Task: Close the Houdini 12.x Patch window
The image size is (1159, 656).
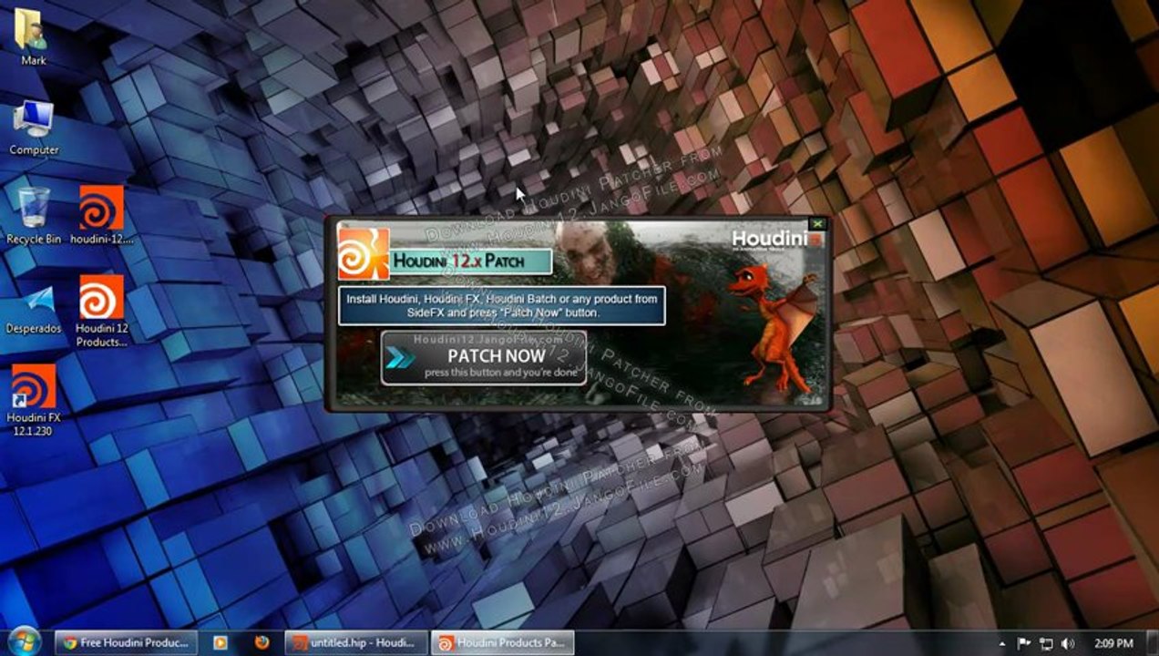Action: point(817,224)
